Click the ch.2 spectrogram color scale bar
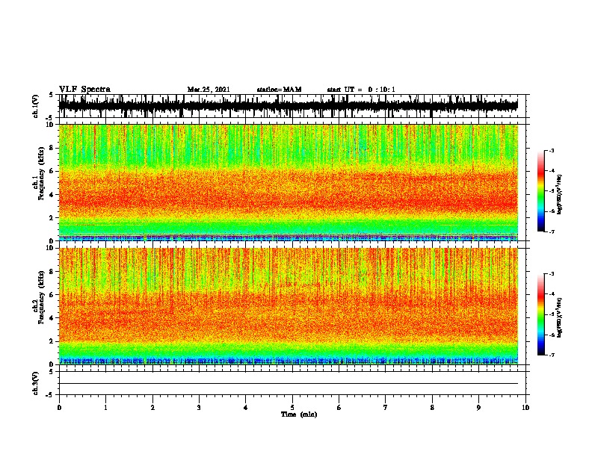The height and width of the screenshot is (457, 592). tap(541, 314)
